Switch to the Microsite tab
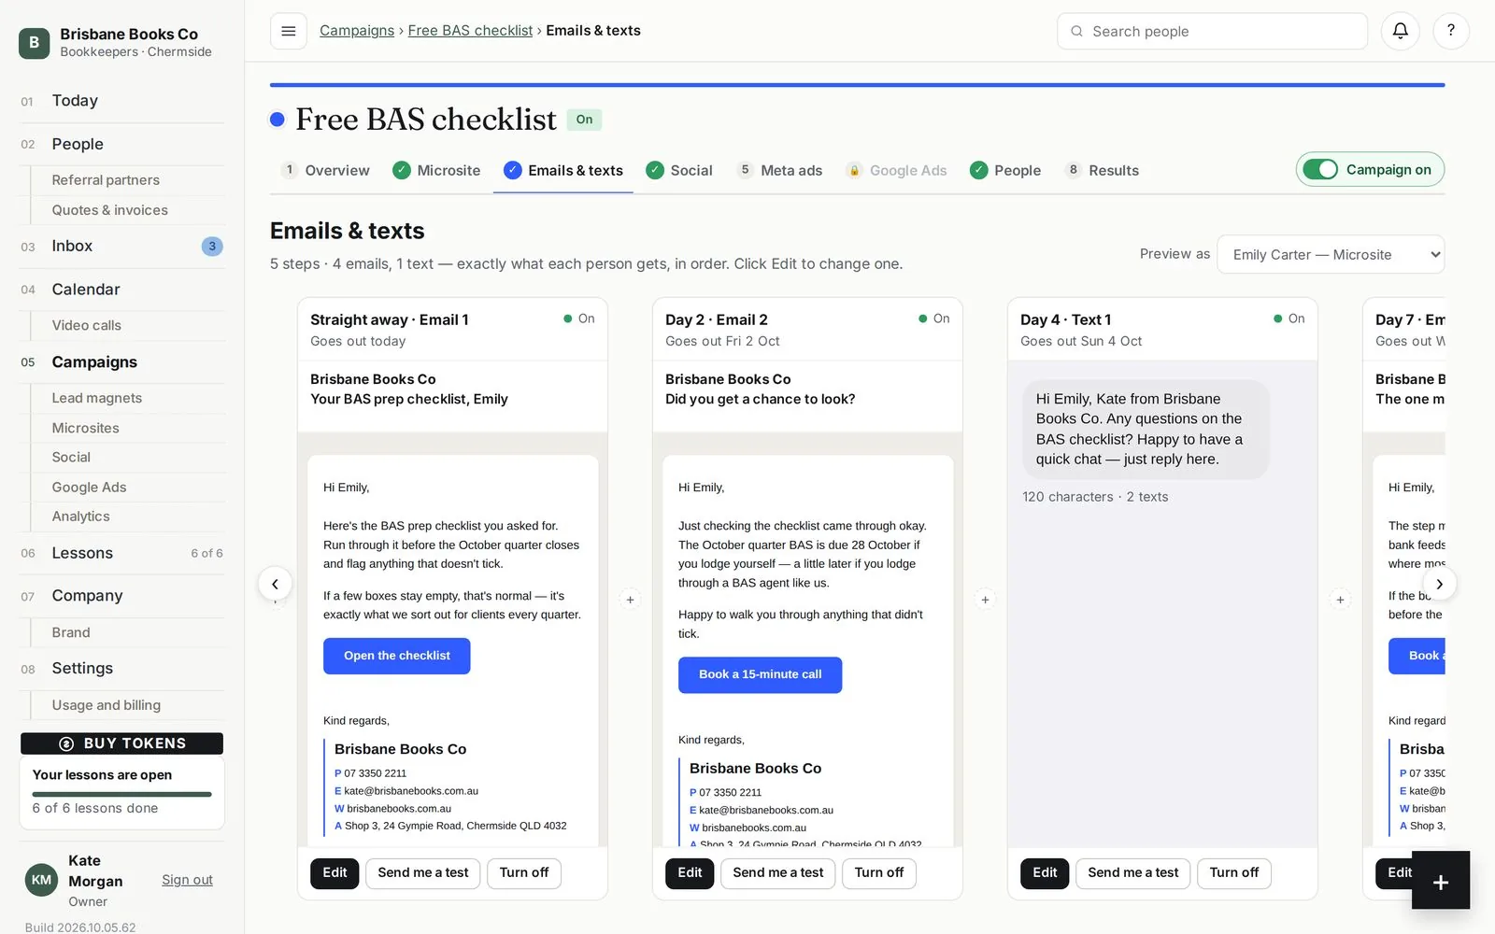The width and height of the screenshot is (1495, 934). pos(436,170)
